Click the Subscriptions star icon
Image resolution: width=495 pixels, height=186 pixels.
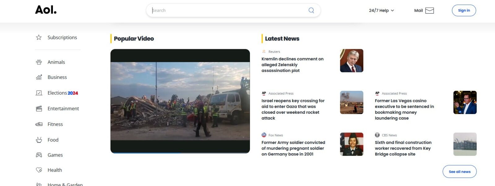(39, 37)
